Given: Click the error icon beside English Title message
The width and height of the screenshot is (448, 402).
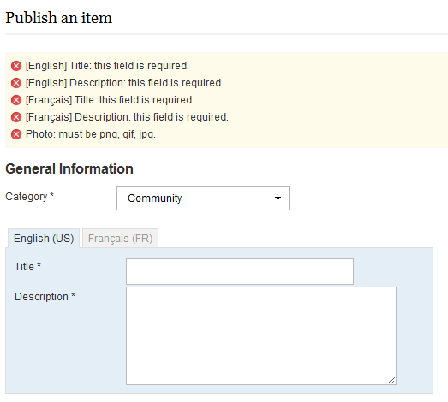Looking at the screenshot, I should 16,66.
